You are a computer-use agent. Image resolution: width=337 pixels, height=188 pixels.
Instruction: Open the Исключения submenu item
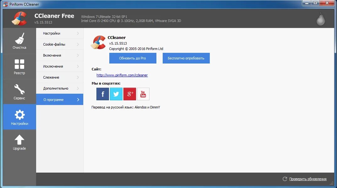coord(60,66)
